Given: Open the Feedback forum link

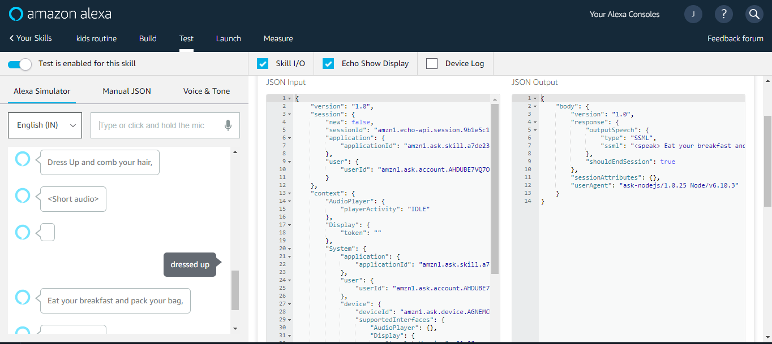Looking at the screenshot, I should (x=735, y=38).
